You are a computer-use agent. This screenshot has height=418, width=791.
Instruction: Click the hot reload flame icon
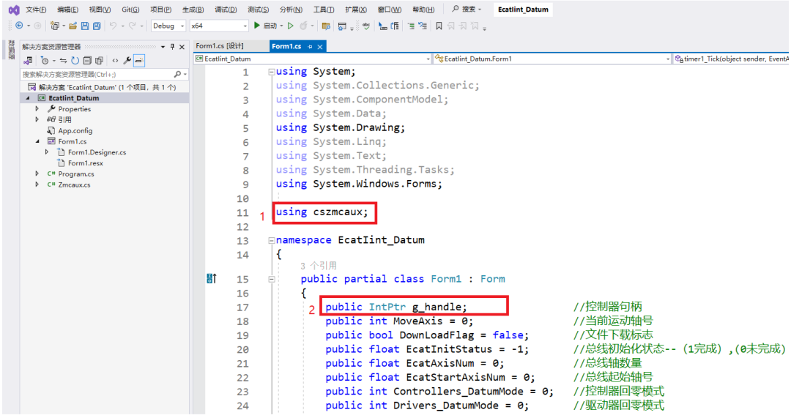(303, 26)
